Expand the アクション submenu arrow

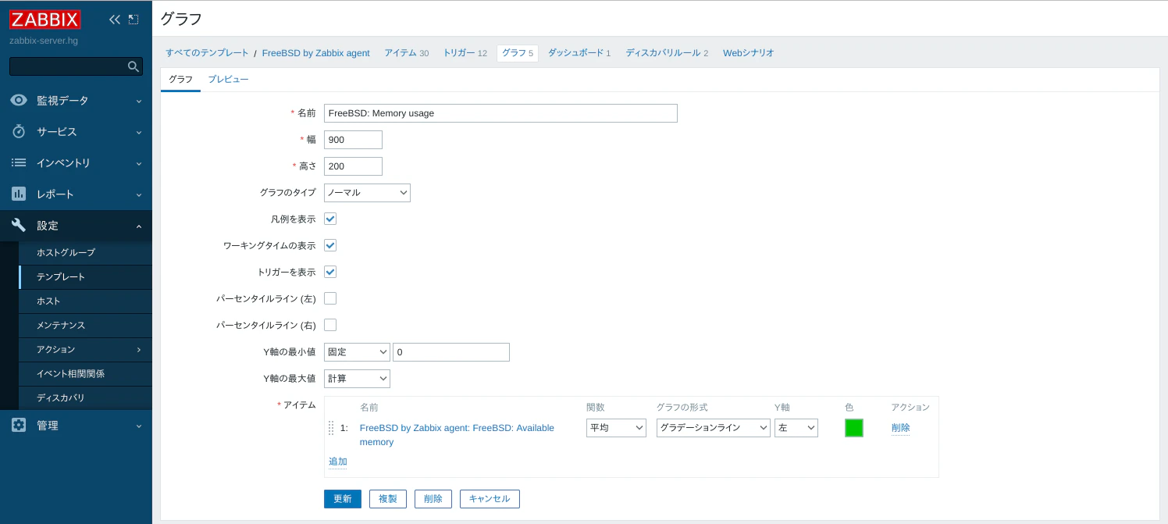139,350
